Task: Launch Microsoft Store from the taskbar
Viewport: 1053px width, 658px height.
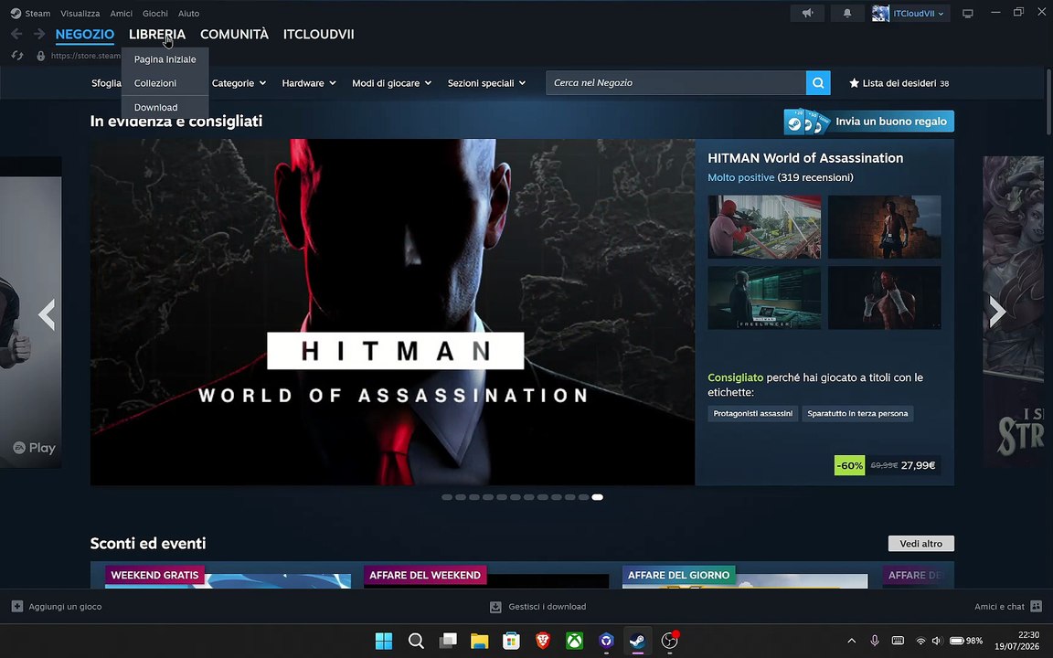Action: click(511, 641)
